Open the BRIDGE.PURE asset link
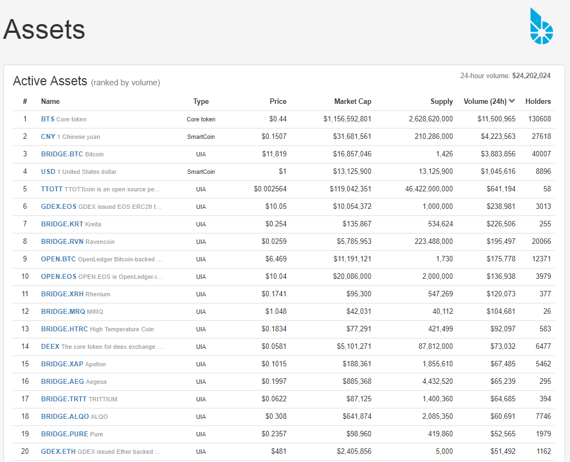The width and height of the screenshot is (570, 462). (65, 434)
